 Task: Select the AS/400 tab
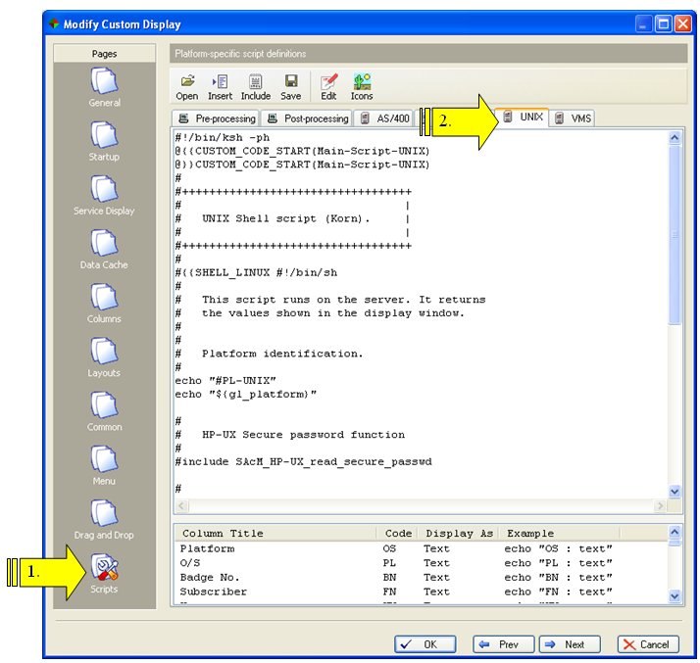[385, 118]
